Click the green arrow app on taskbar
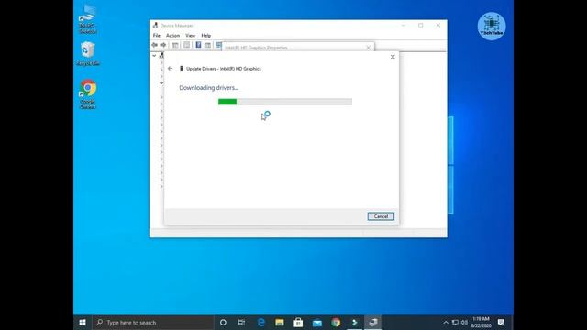 point(355,323)
